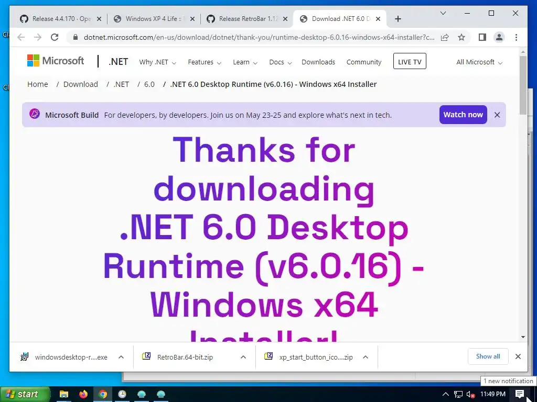Expand options for xp_start_button zip download
537x402 pixels.
(x=366, y=357)
